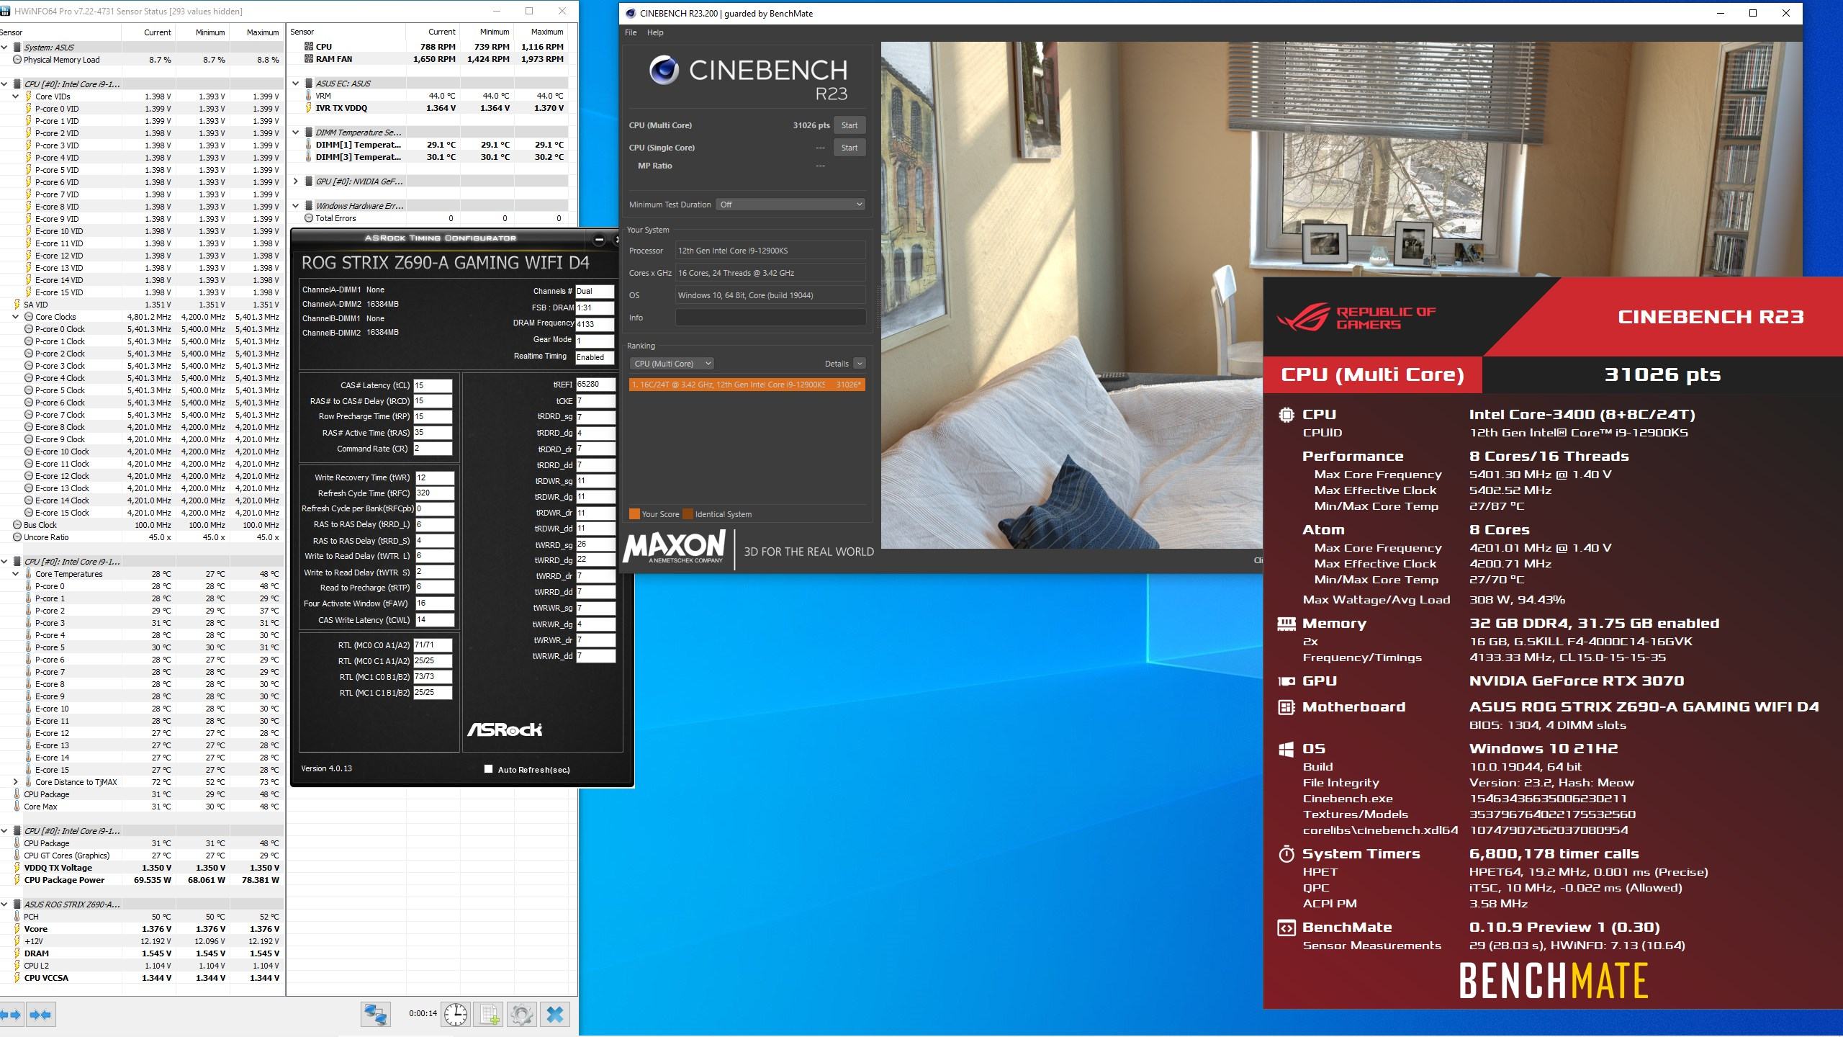Reset sensor timer with clock icon
This screenshot has width=1843, height=1037.
click(x=455, y=1015)
